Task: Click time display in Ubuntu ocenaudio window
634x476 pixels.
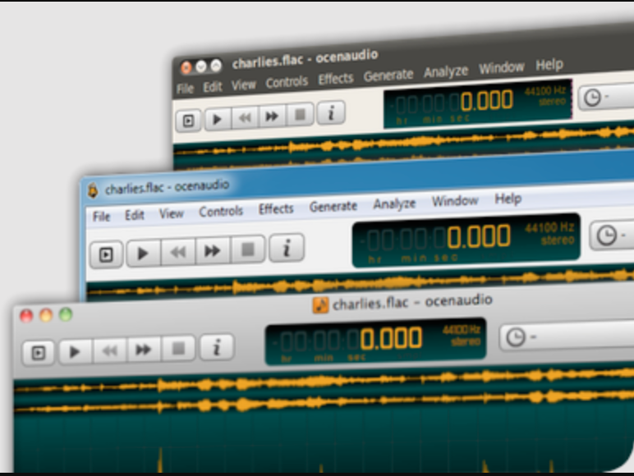Action: 477,104
